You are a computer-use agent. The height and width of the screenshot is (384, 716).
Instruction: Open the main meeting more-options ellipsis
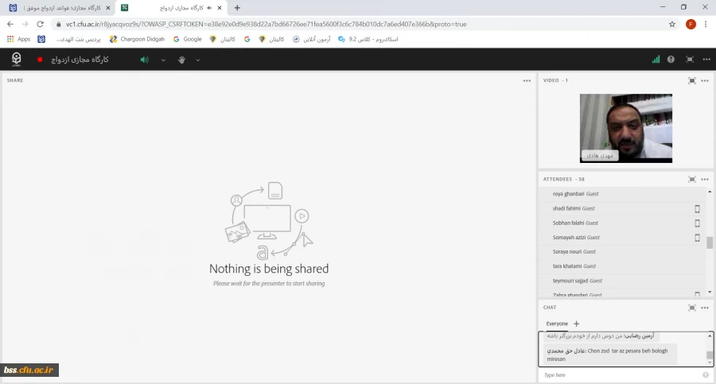[706, 60]
